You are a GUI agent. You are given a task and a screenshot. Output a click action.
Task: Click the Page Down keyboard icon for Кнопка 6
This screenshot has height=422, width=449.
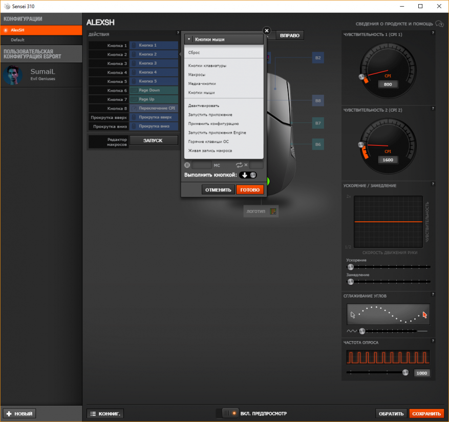pyautogui.click(x=134, y=90)
